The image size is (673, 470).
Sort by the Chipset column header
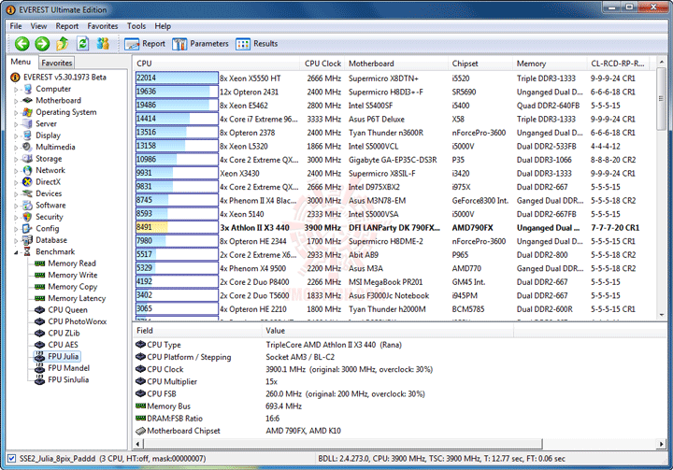tap(480, 64)
